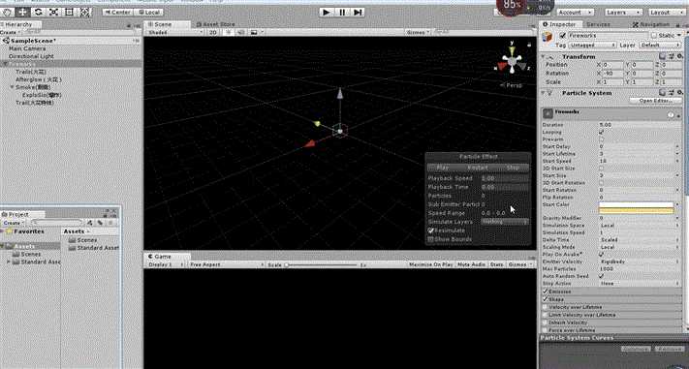
Task: Toggle the Looping checkbox
Action: [x=602, y=132]
